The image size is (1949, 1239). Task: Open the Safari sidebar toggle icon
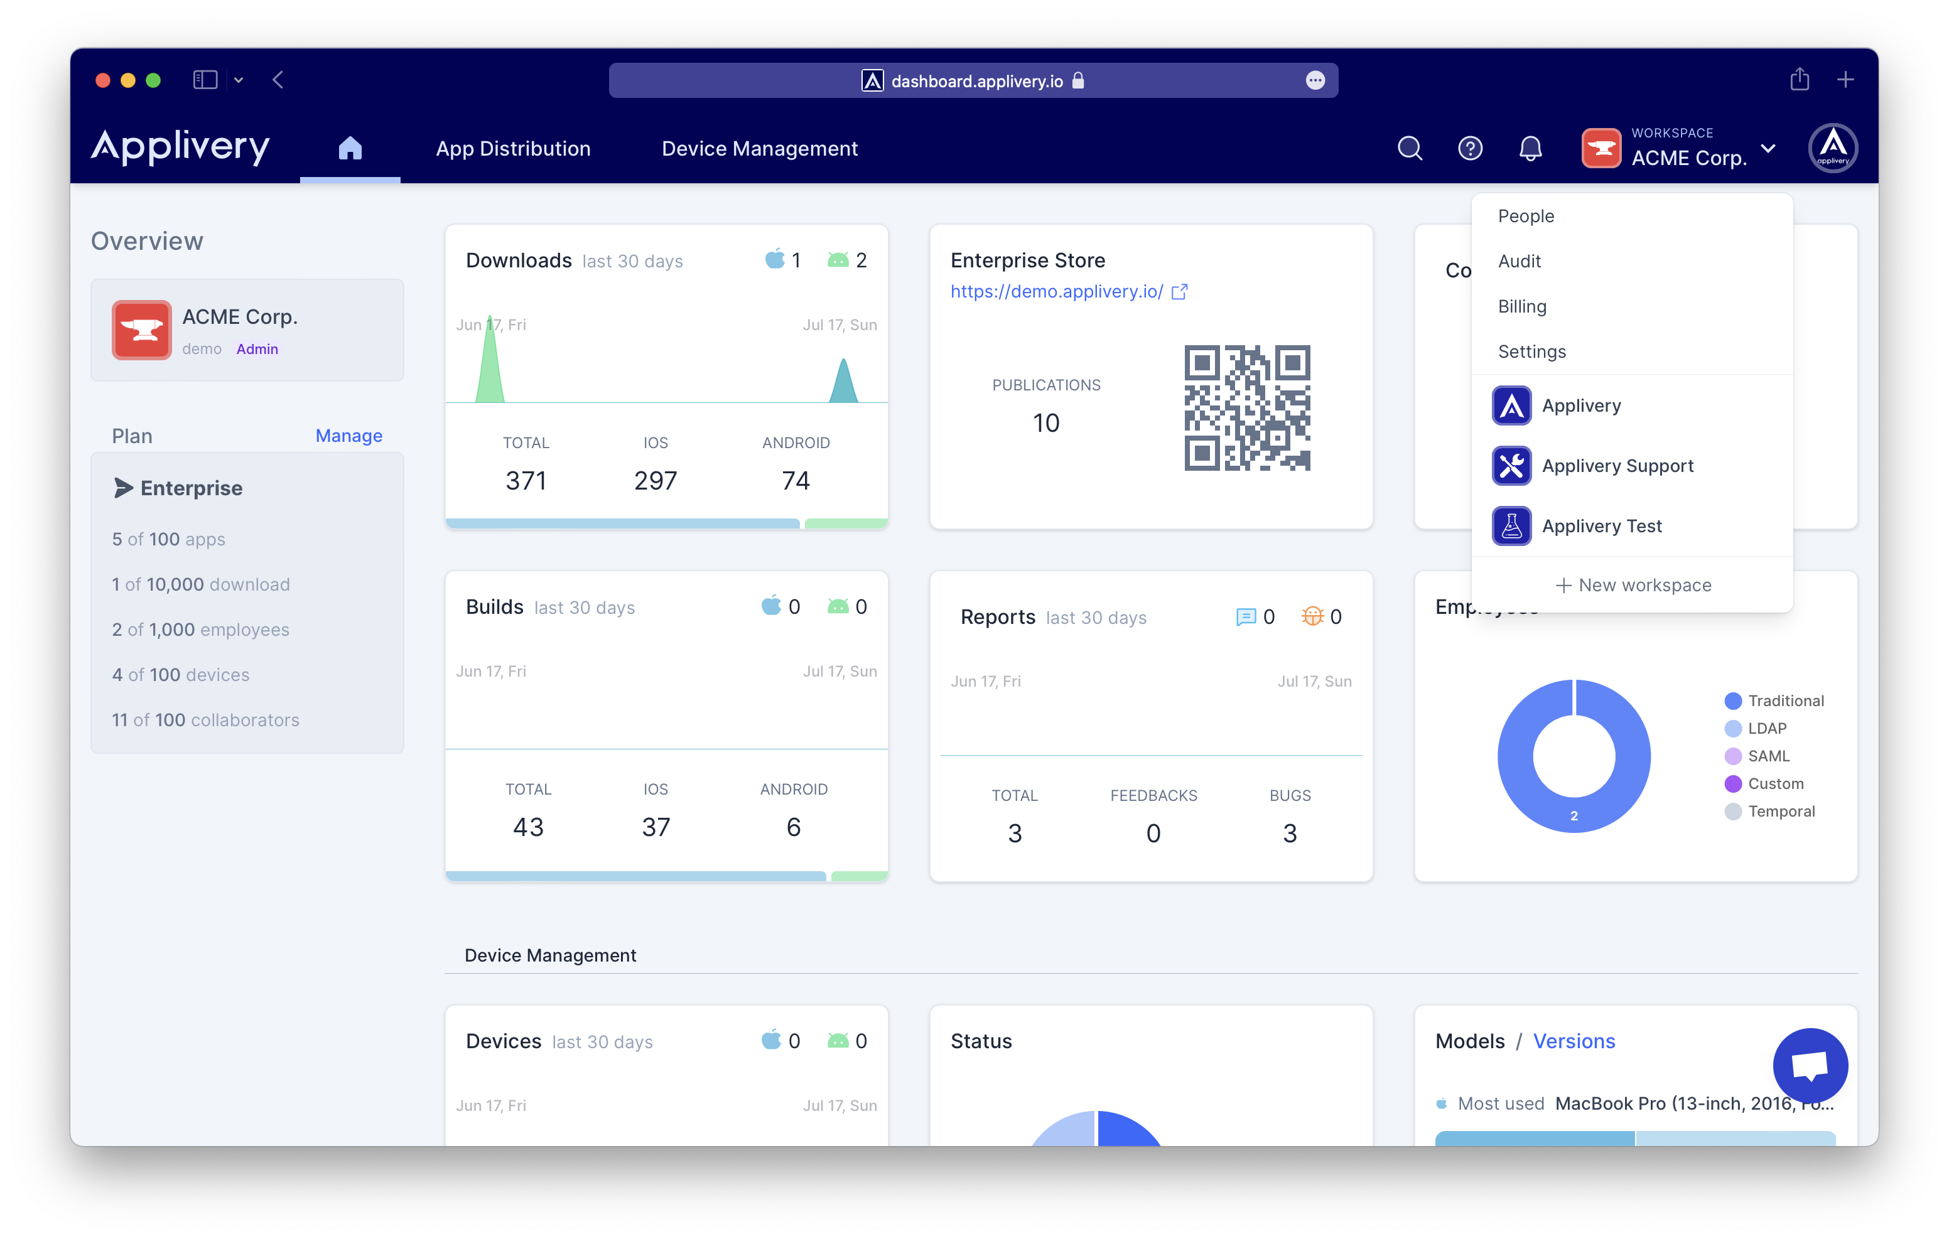point(205,79)
